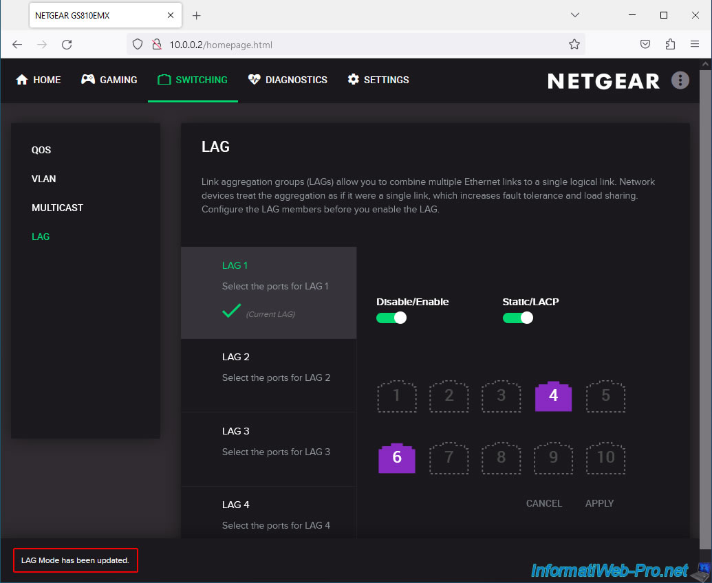The image size is (712, 583).
Task: Reload the page
Action: (67, 45)
